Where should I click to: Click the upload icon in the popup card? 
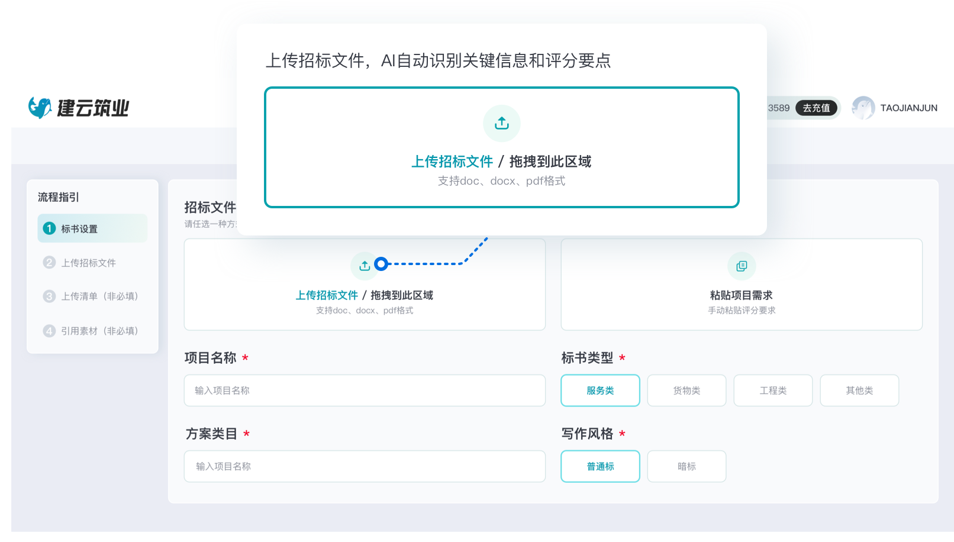(501, 123)
